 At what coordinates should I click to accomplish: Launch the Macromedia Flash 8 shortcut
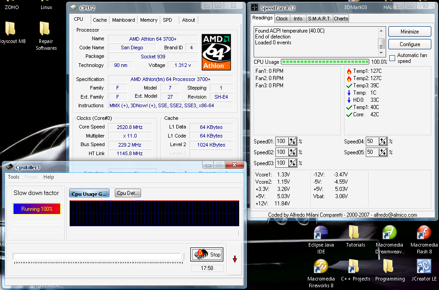[424, 240]
